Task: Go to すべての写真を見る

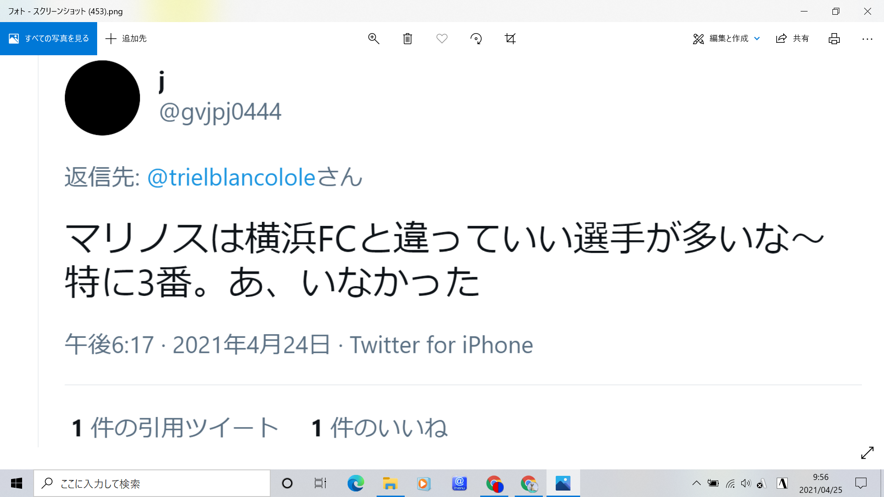Action: 49,39
